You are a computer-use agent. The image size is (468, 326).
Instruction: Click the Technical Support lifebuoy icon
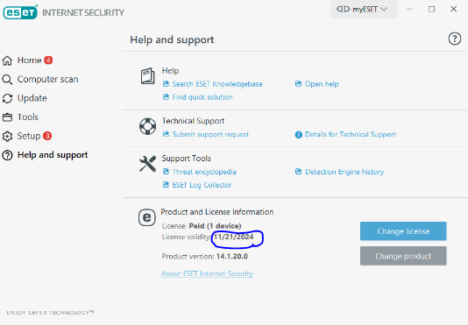pos(148,126)
